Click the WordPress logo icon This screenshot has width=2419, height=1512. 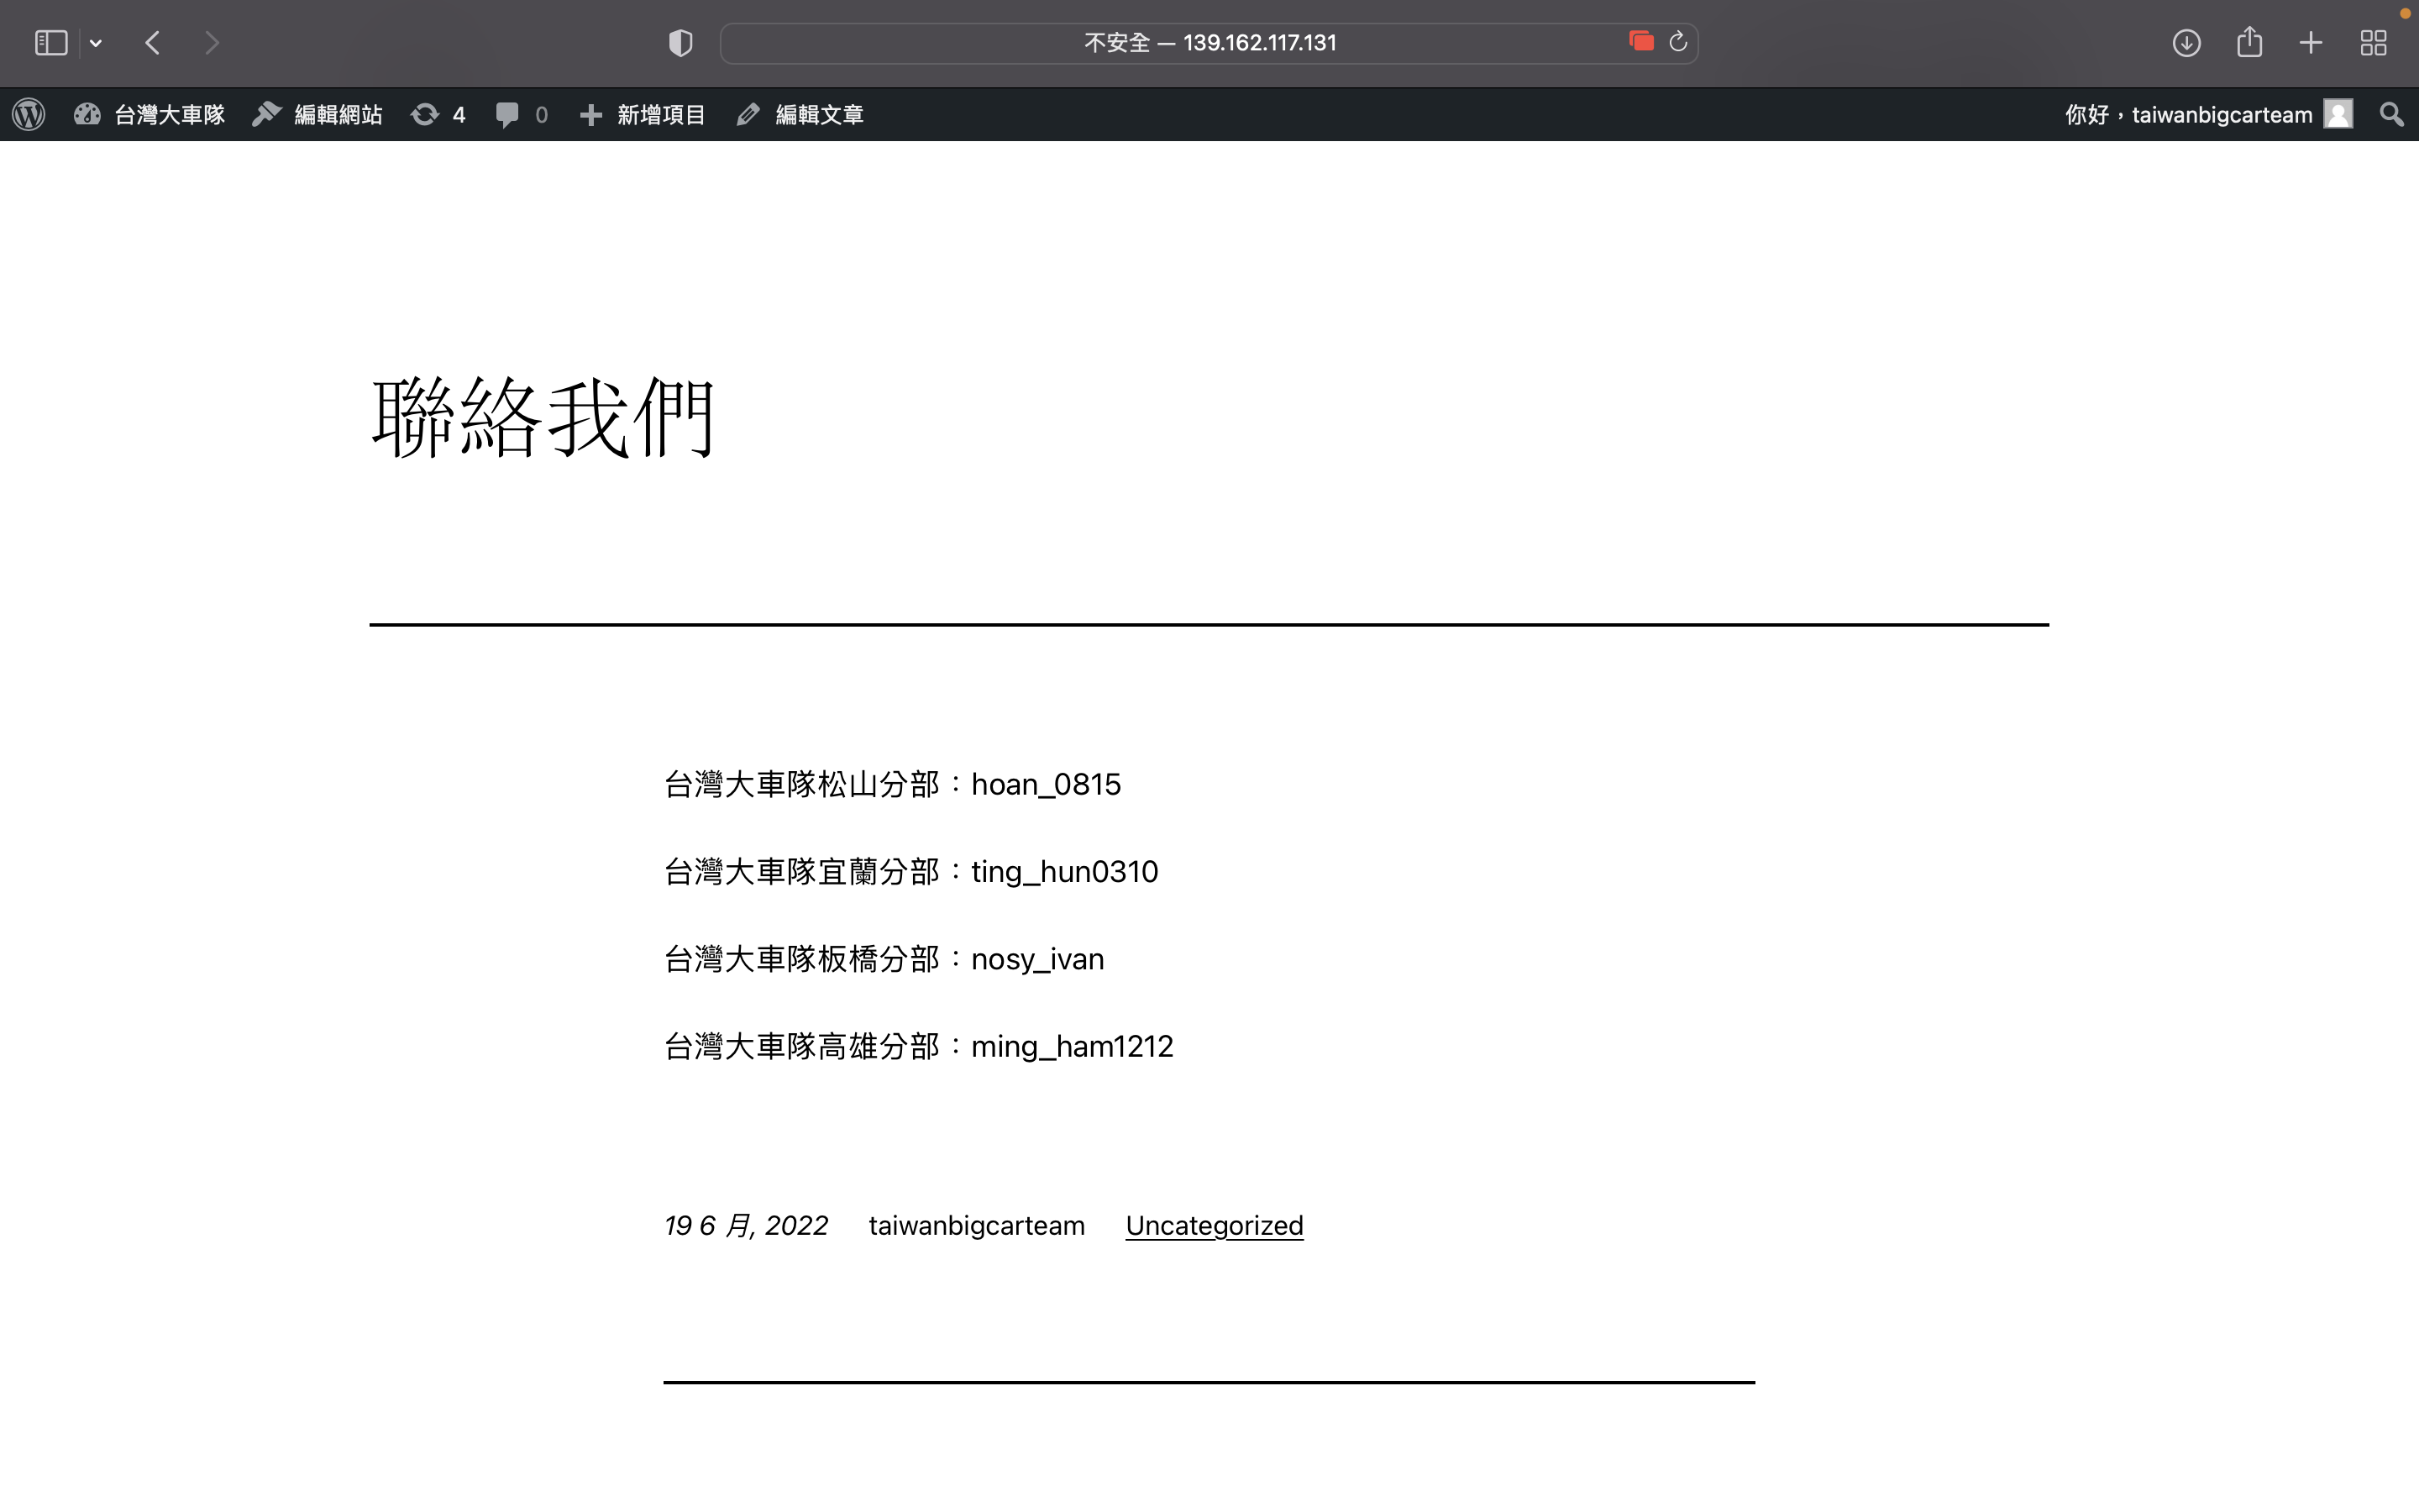29,114
